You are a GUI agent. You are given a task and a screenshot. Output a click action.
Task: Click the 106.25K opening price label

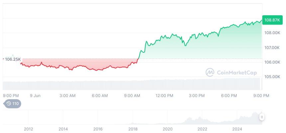pos(12,59)
